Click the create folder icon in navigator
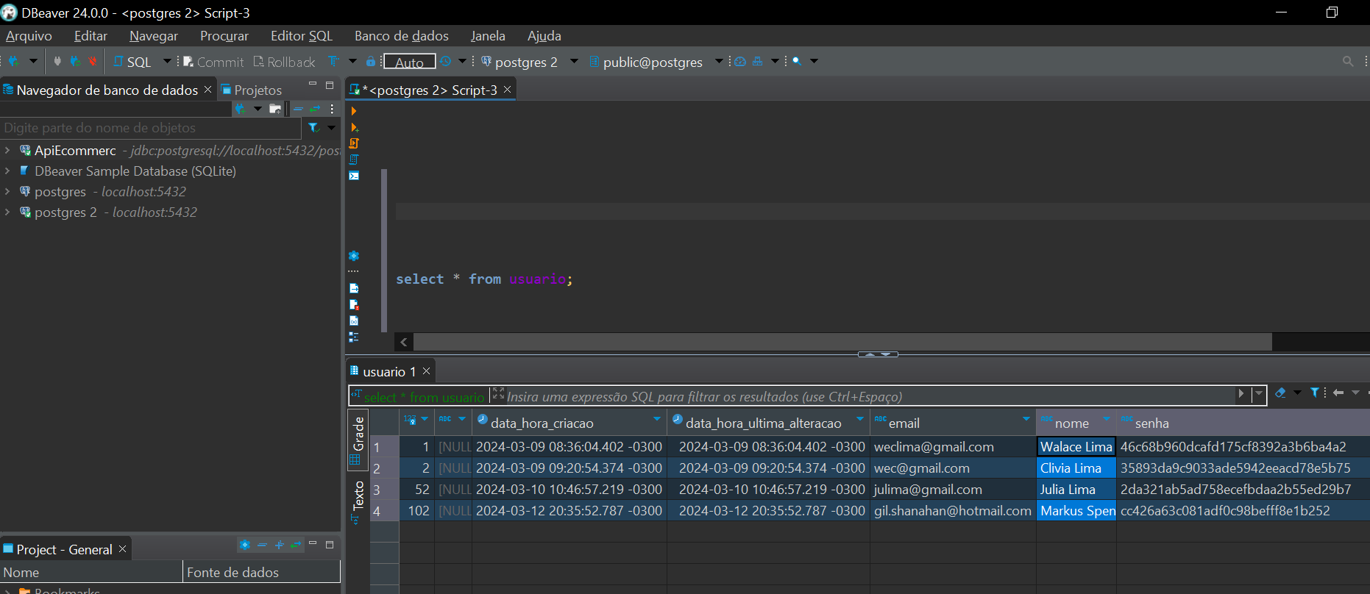 pos(275,109)
